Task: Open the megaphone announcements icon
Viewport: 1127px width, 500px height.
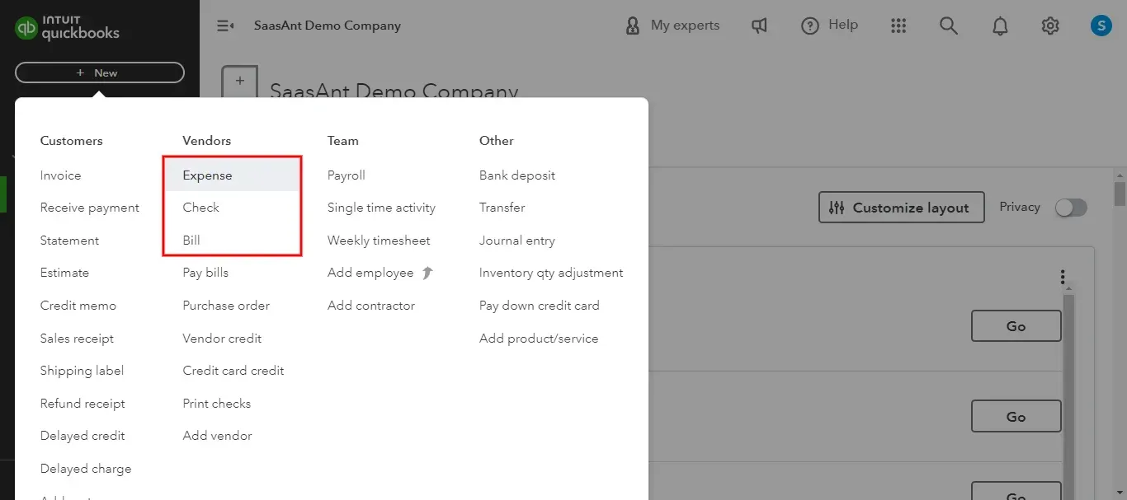Action: coord(759,26)
